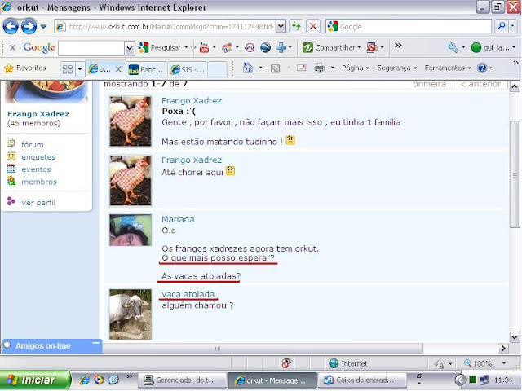
Task: Open the Frango Xadrez community link in sidebar
Action: pyautogui.click(x=38, y=114)
